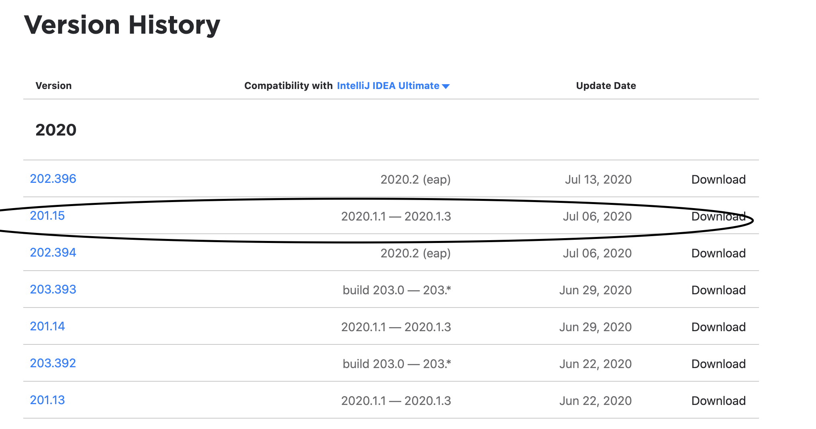Click the Version History page title

pyautogui.click(x=122, y=25)
